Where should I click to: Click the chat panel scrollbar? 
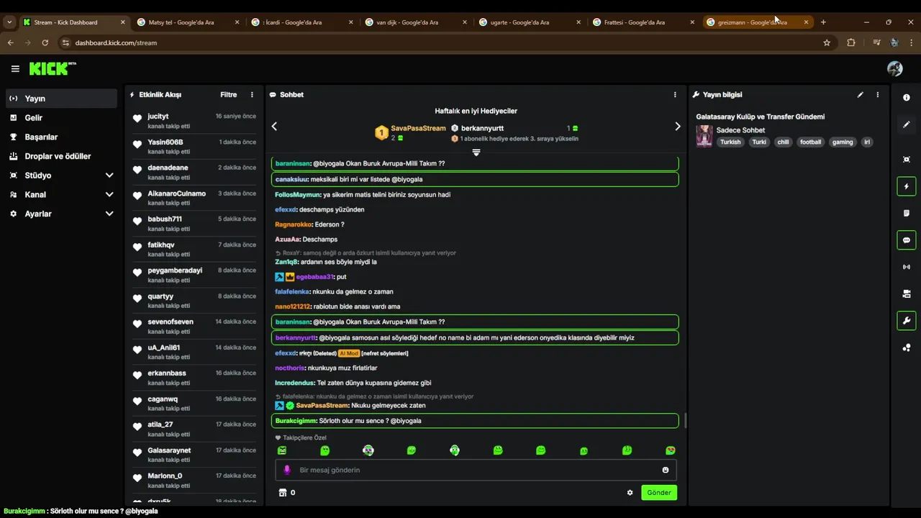click(x=685, y=420)
